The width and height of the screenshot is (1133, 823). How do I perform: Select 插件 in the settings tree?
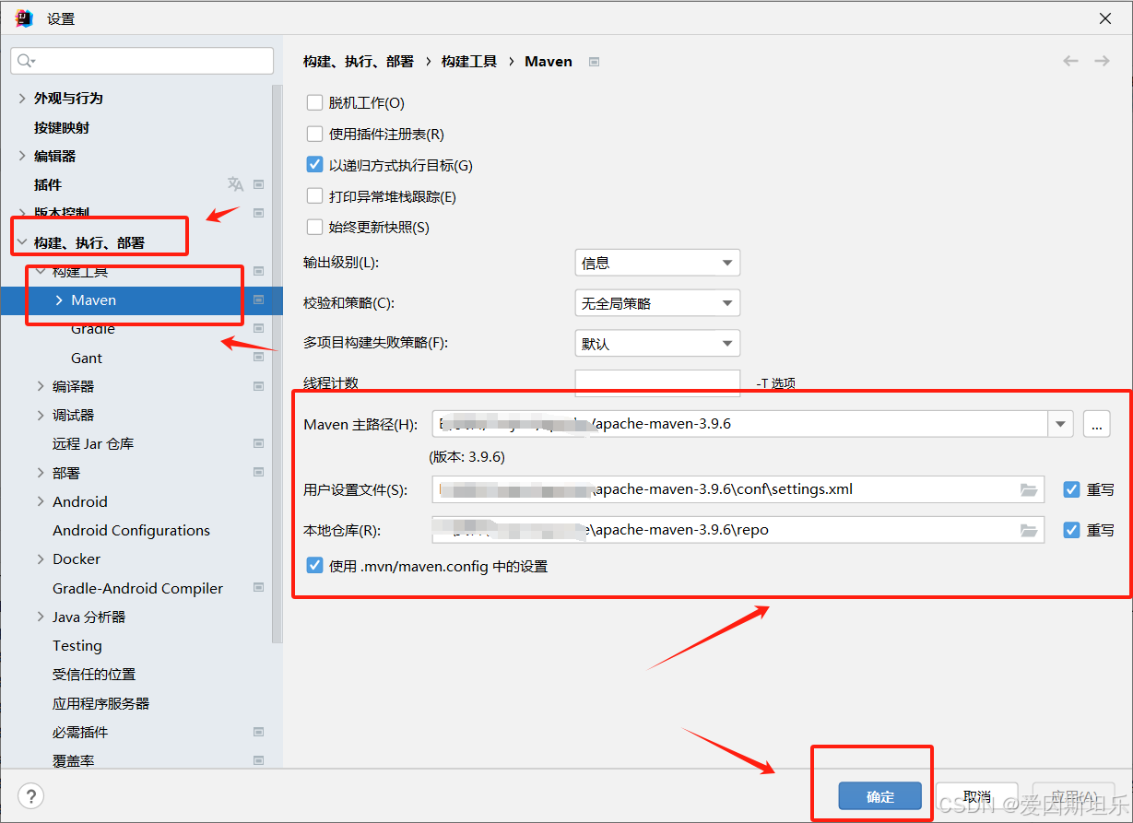click(48, 184)
